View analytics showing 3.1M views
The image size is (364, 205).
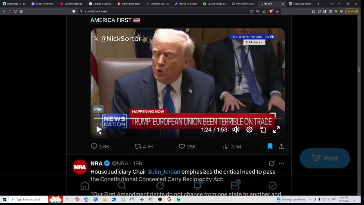click(232, 146)
